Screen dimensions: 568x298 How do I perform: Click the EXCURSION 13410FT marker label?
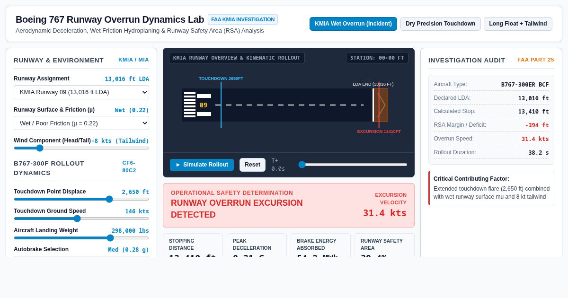379,131
